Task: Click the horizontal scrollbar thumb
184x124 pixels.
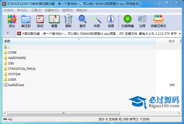Action: click(64, 113)
